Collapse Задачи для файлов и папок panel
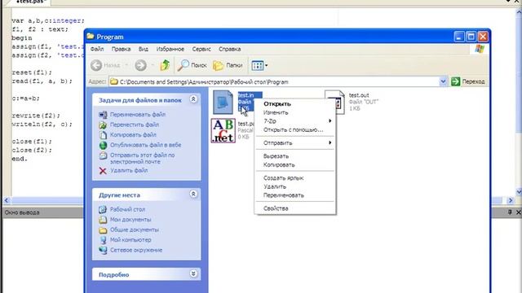 (x=193, y=99)
